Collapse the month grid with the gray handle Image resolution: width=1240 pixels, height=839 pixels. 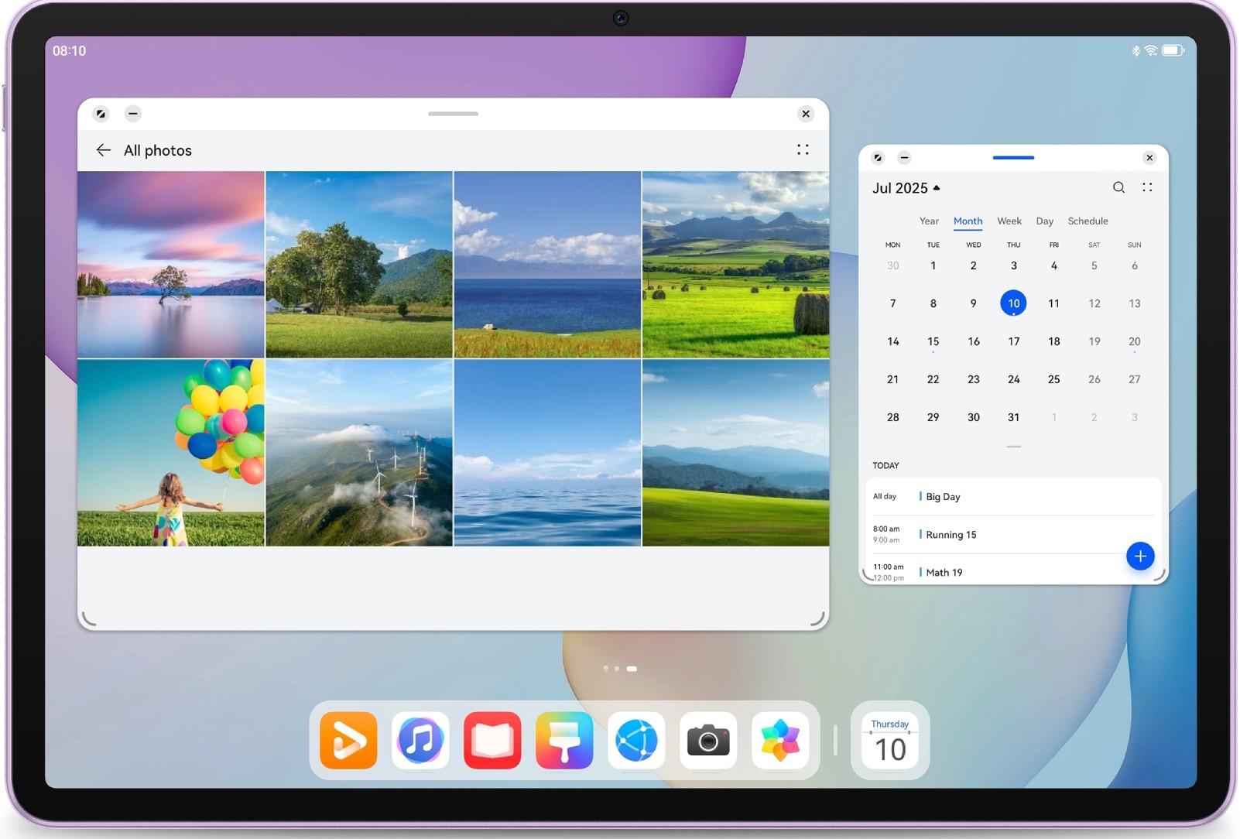coord(1012,447)
